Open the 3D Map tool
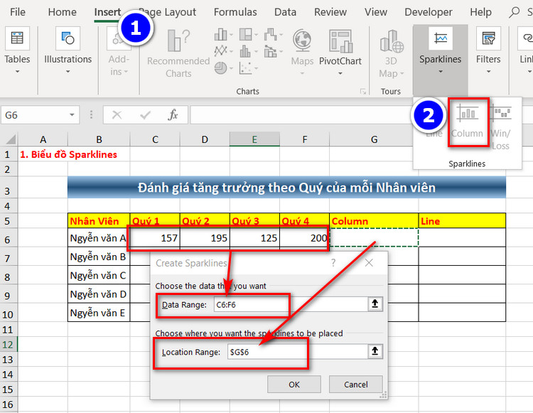Image resolution: width=533 pixels, height=413 pixels. (x=392, y=54)
